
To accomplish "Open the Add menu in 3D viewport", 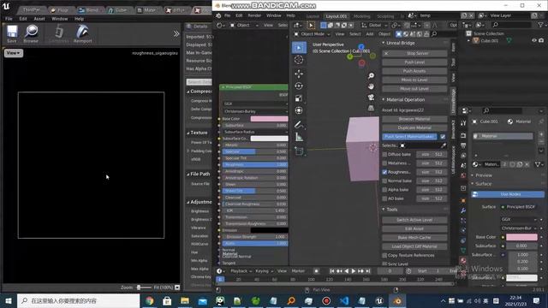I will (x=370, y=34).
